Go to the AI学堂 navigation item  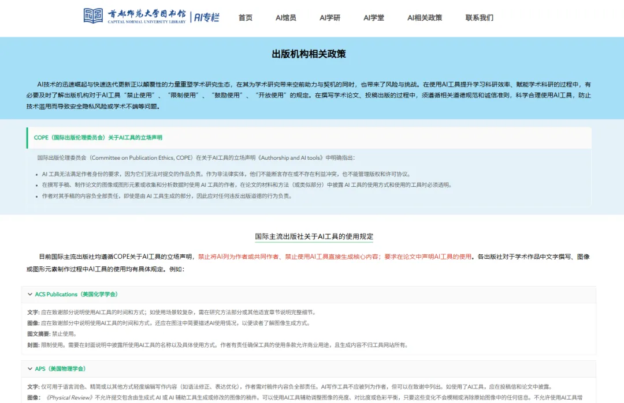coord(374,18)
